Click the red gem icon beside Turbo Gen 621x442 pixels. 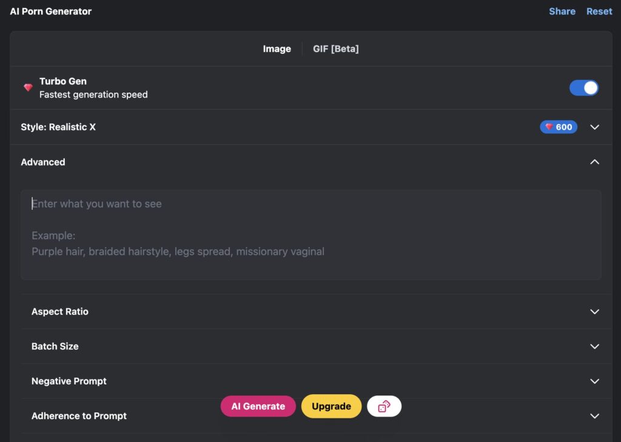(28, 87)
